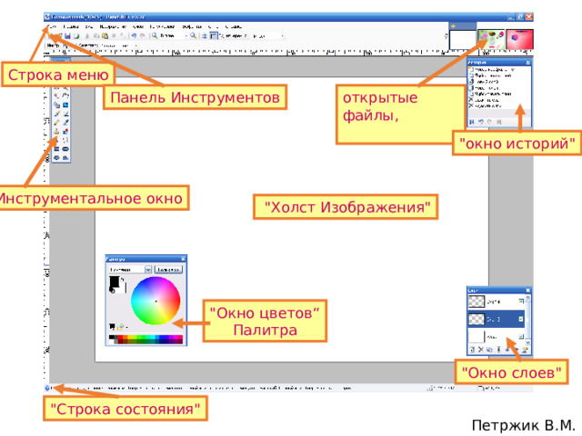This screenshot has width=582, height=436.
Task: Click Merge Layer Down icon in Layers window
Action: click(498, 350)
